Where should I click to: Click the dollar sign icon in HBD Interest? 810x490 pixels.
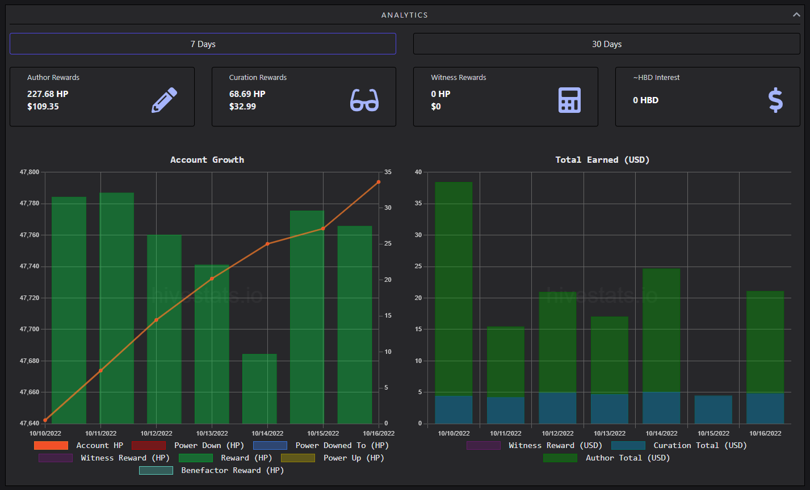775,100
